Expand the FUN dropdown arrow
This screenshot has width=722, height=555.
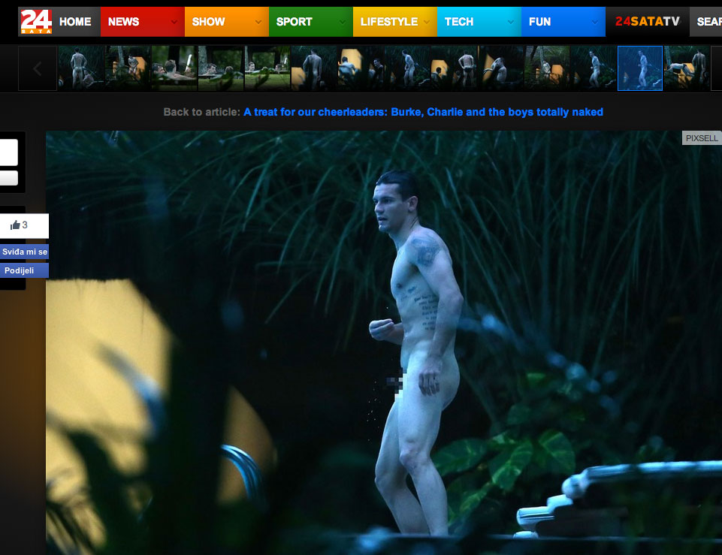click(595, 22)
